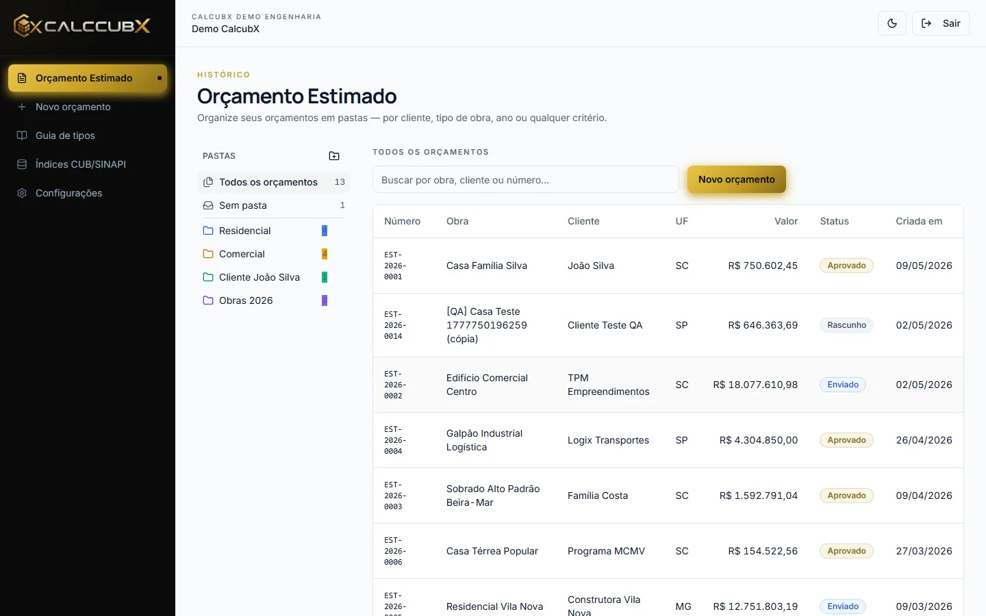Click Enviado badge for Edifício Comercial Centro
Image resolution: width=986 pixels, height=616 pixels.
coord(843,385)
